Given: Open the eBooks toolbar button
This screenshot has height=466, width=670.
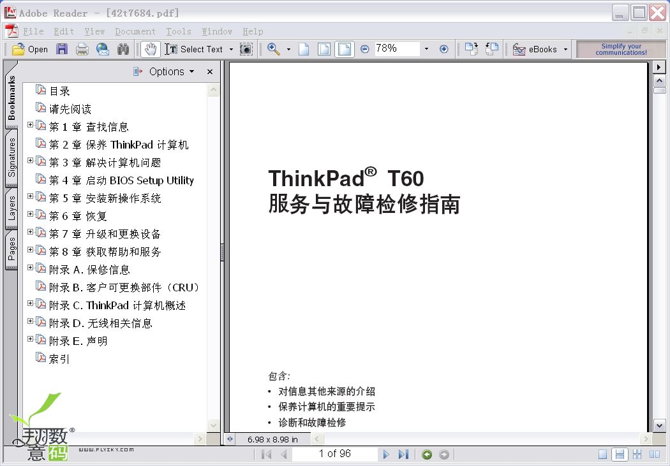Looking at the screenshot, I should [x=535, y=49].
